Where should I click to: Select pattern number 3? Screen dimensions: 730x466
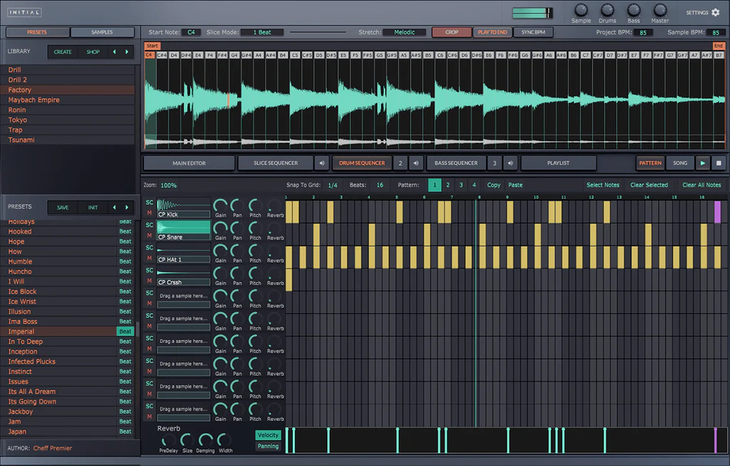click(x=461, y=185)
